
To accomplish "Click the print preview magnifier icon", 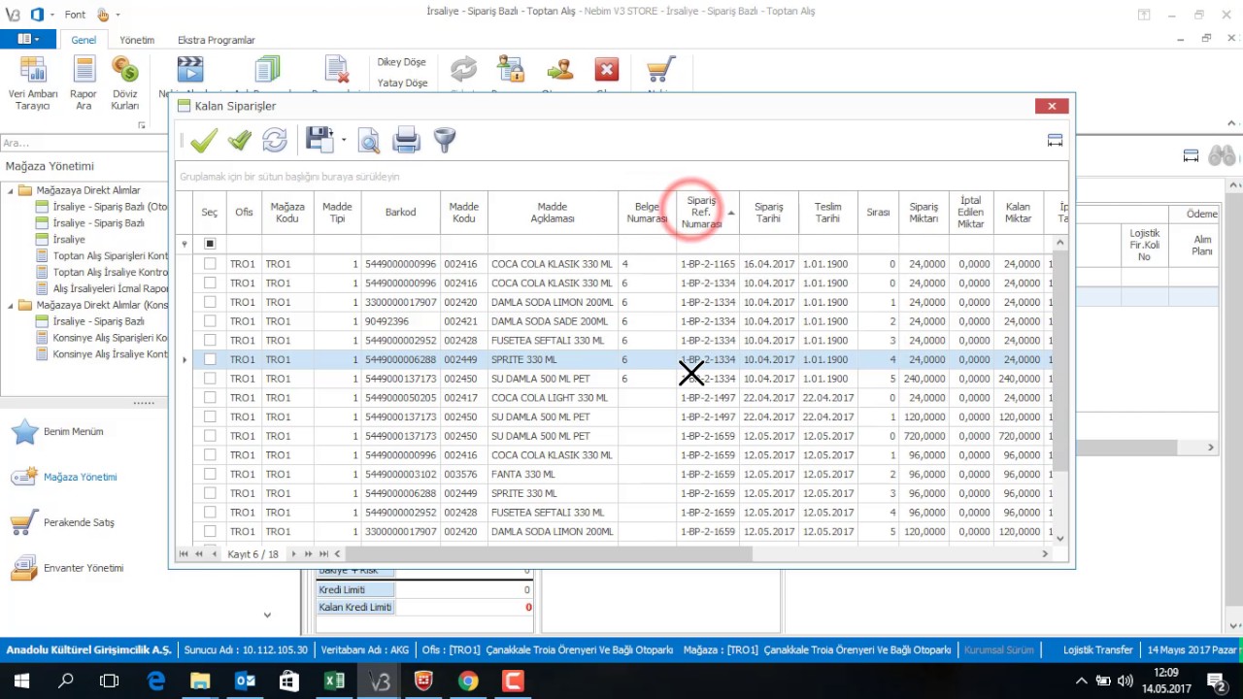I will pyautogui.click(x=369, y=141).
